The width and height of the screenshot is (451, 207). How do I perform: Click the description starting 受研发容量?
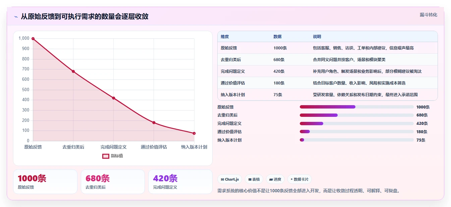pos(365,94)
